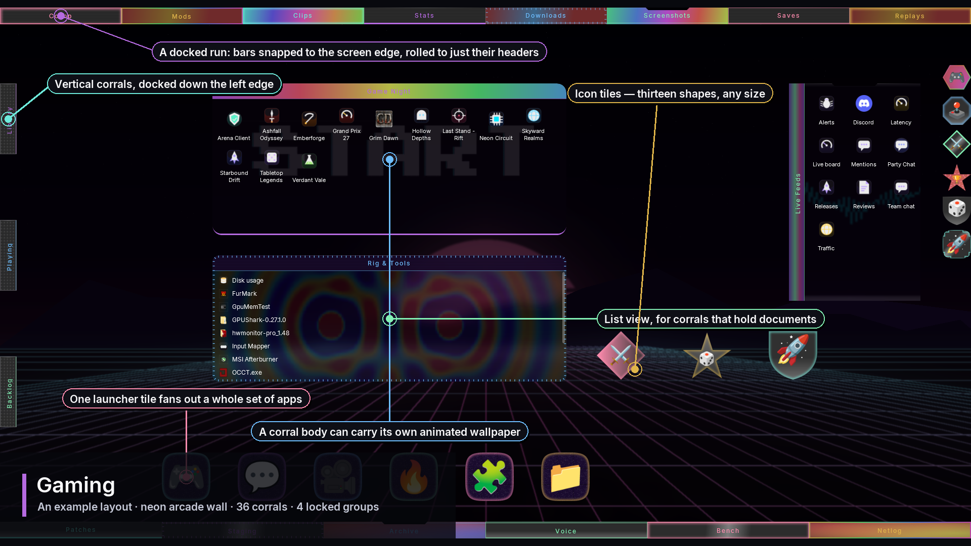The image size is (971, 546).
Task: Click the Rig & Tools list scrollbar
Action: click(564, 308)
